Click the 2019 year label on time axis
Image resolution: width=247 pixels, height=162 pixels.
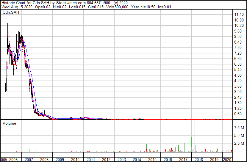214,160
